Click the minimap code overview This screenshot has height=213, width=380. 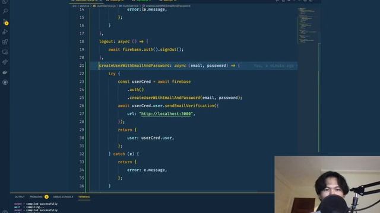click(x=308, y=25)
